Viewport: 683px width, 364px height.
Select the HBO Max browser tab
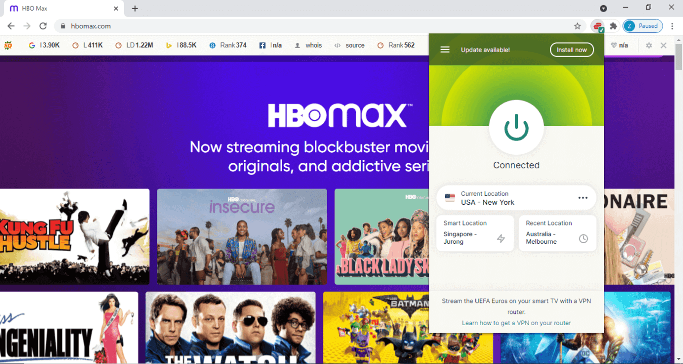(64, 9)
